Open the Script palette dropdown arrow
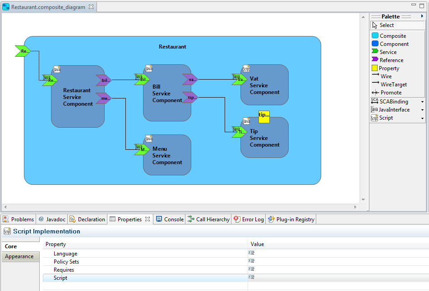 click(x=422, y=118)
